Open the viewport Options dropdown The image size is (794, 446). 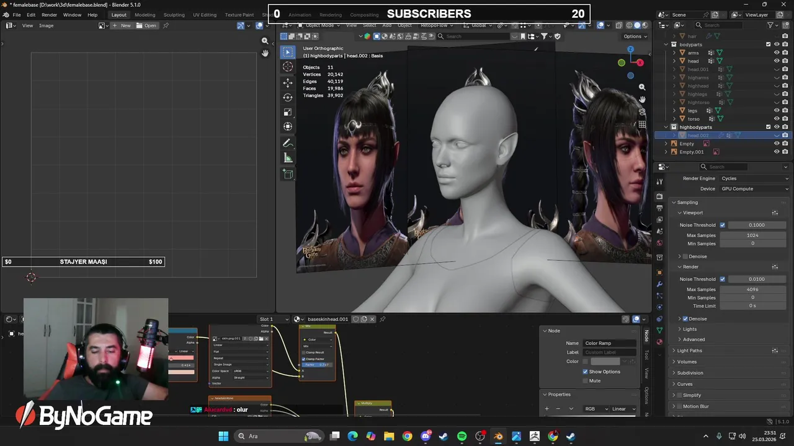pos(635,37)
